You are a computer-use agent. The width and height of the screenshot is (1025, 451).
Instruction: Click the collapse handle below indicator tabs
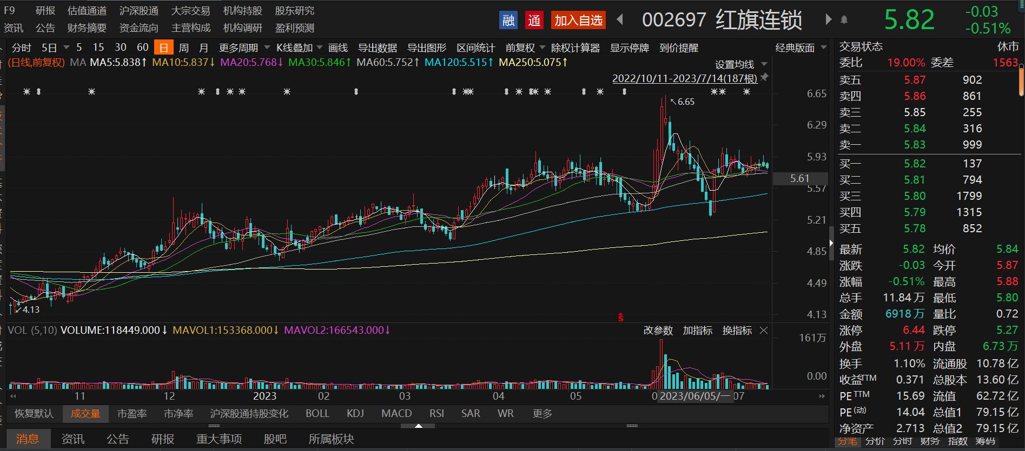point(418,426)
